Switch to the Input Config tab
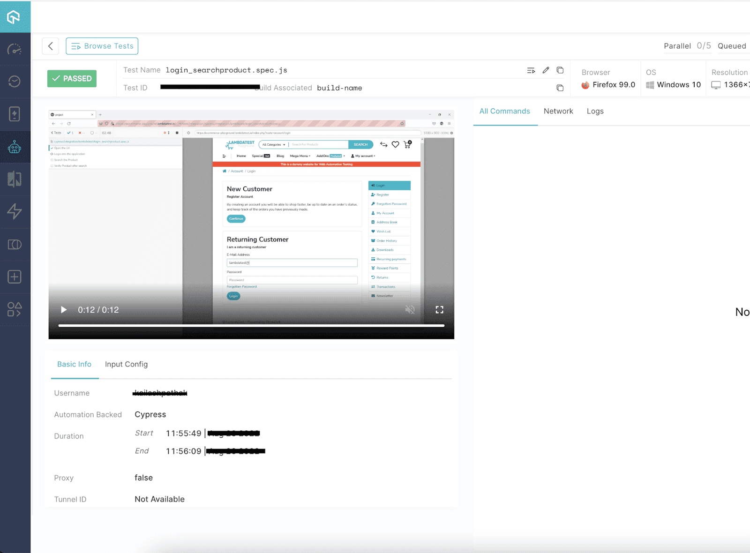Screen dimensions: 750x553 coord(126,364)
